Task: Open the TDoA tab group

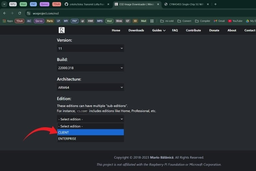Action: click(56, 4)
